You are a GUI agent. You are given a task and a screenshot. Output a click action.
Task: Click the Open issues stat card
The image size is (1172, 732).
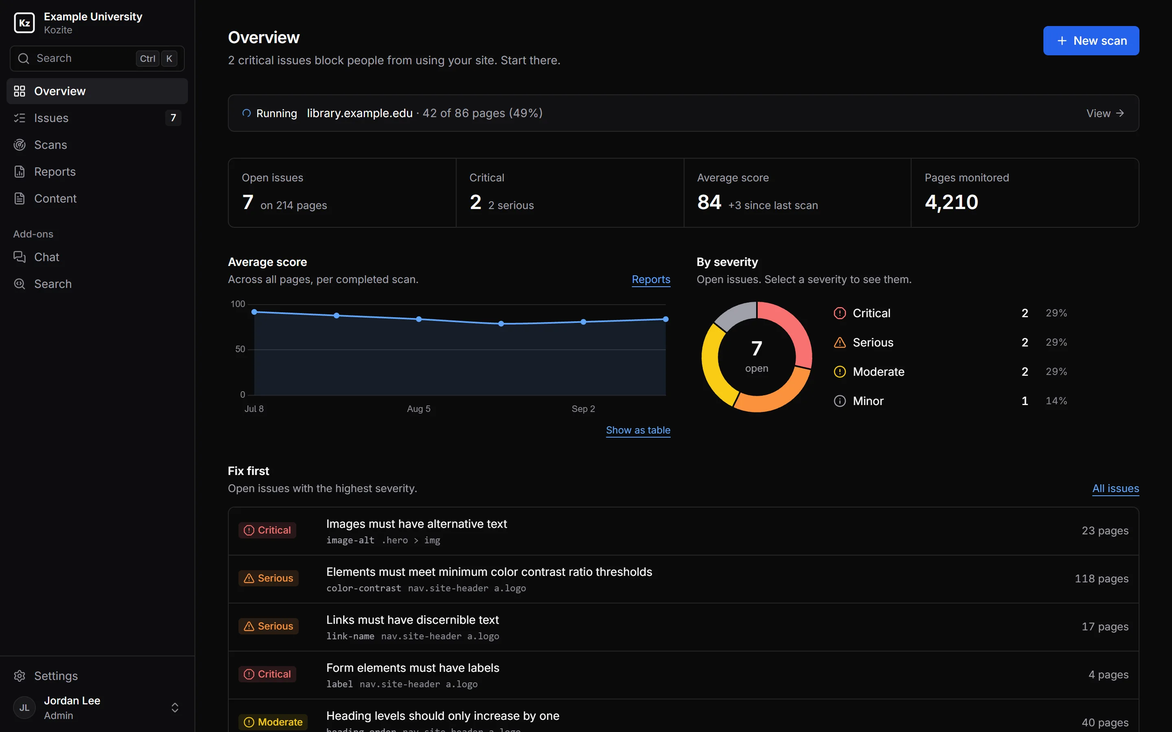[342, 193]
